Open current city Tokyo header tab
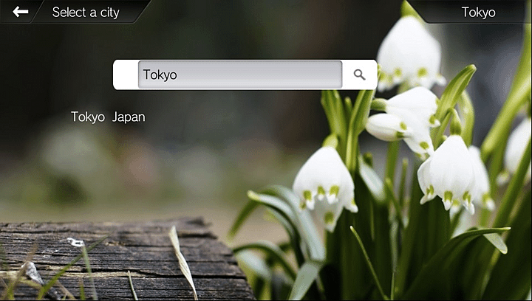Screen dimensions: 532x301 pyautogui.click(x=478, y=12)
